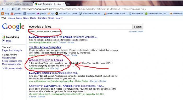Viewport: 183px width, 100px height.
Task: Open the Gmail link
Action: 51,18
